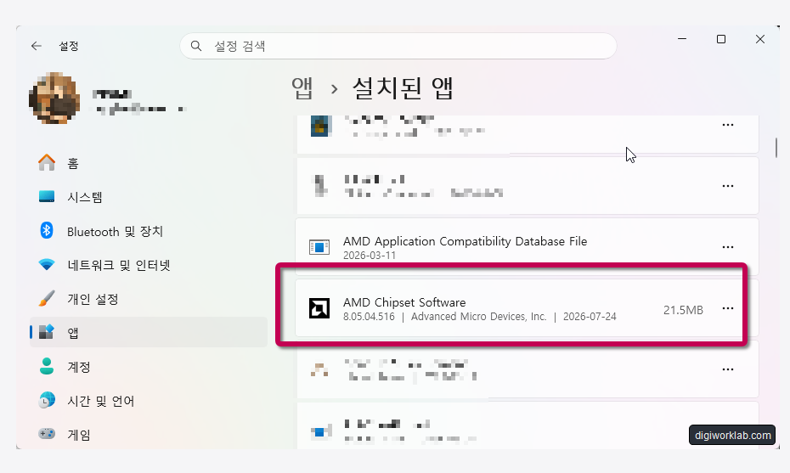Image resolution: width=790 pixels, height=473 pixels.
Task: Select 시스템 in the sidebar
Action: click(x=149, y=197)
